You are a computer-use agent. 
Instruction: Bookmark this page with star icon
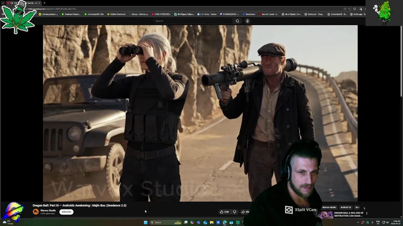pyautogui.click(x=349, y=9)
